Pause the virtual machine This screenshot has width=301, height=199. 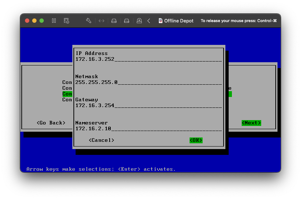[54, 21]
